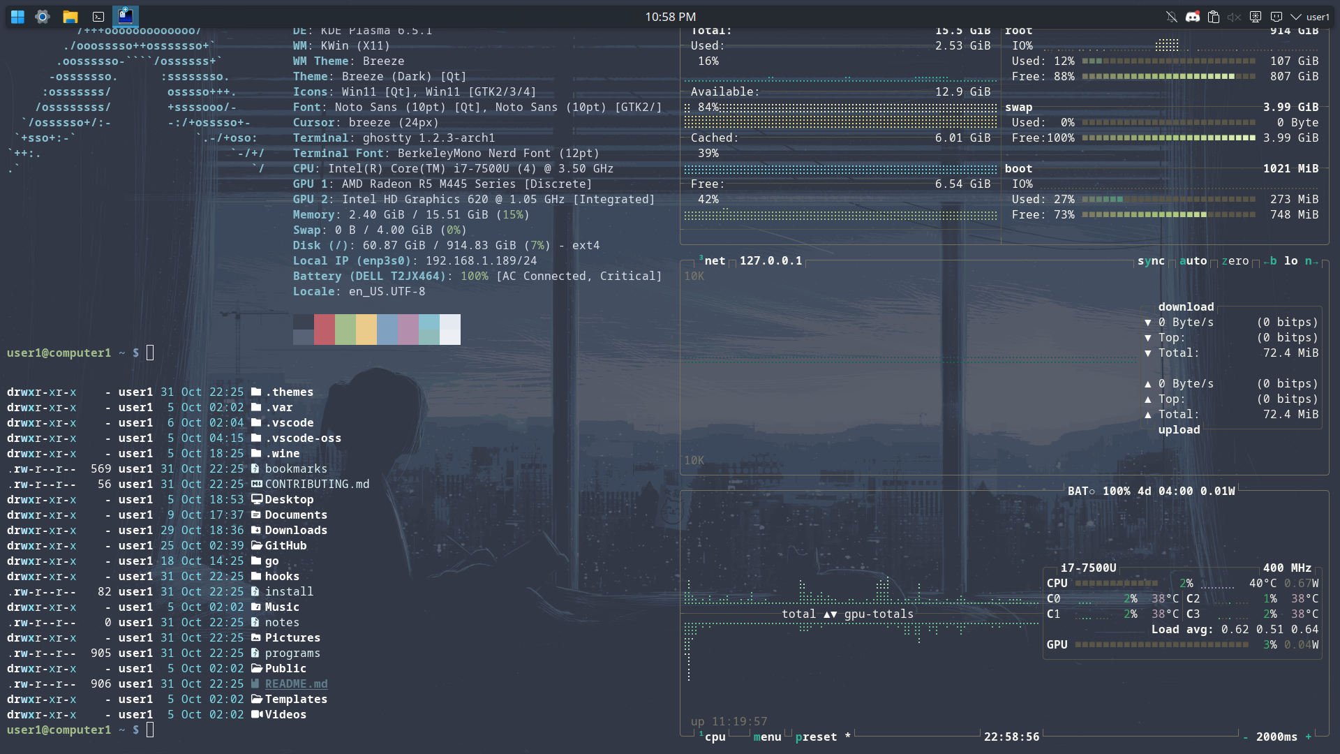Screen dimensions: 1340x754
Task: Click the 10:58 PM clock
Action: 670,17
